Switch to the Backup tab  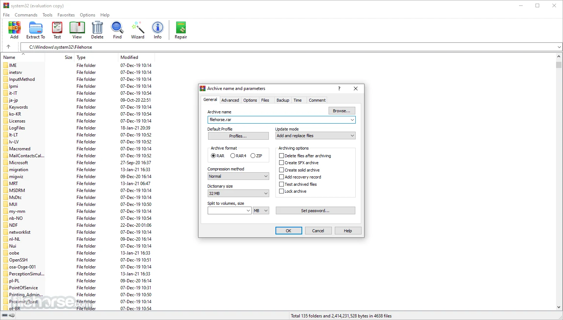tap(283, 100)
